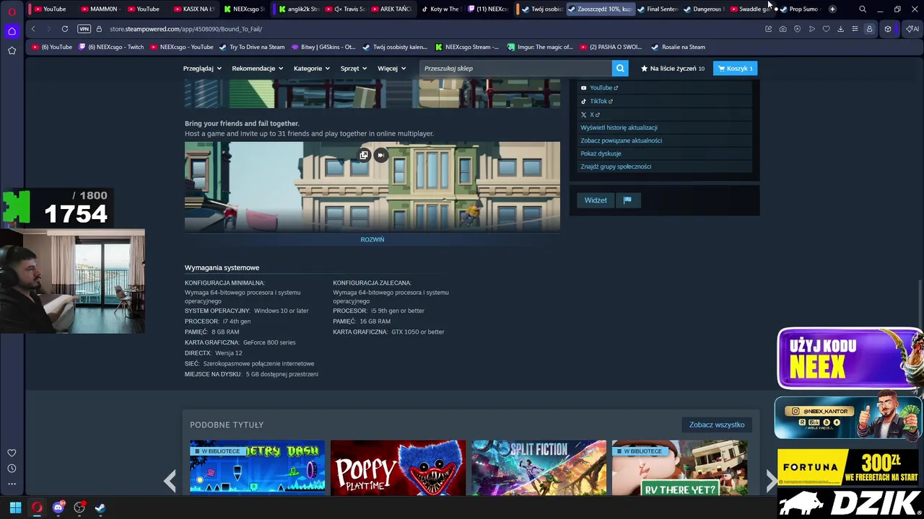Open the ad blocker shield icon
This screenshot has height=519, width=924.
[x=797, y=29]
